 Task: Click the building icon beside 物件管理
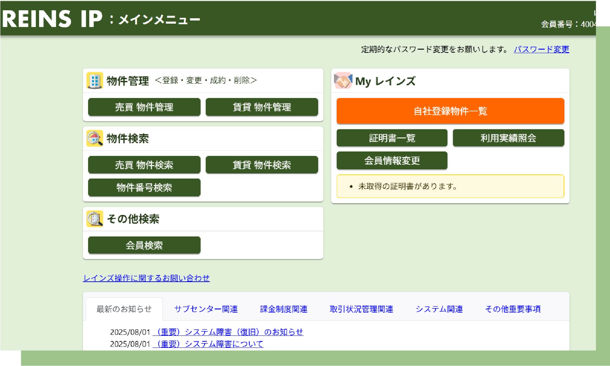94,81
